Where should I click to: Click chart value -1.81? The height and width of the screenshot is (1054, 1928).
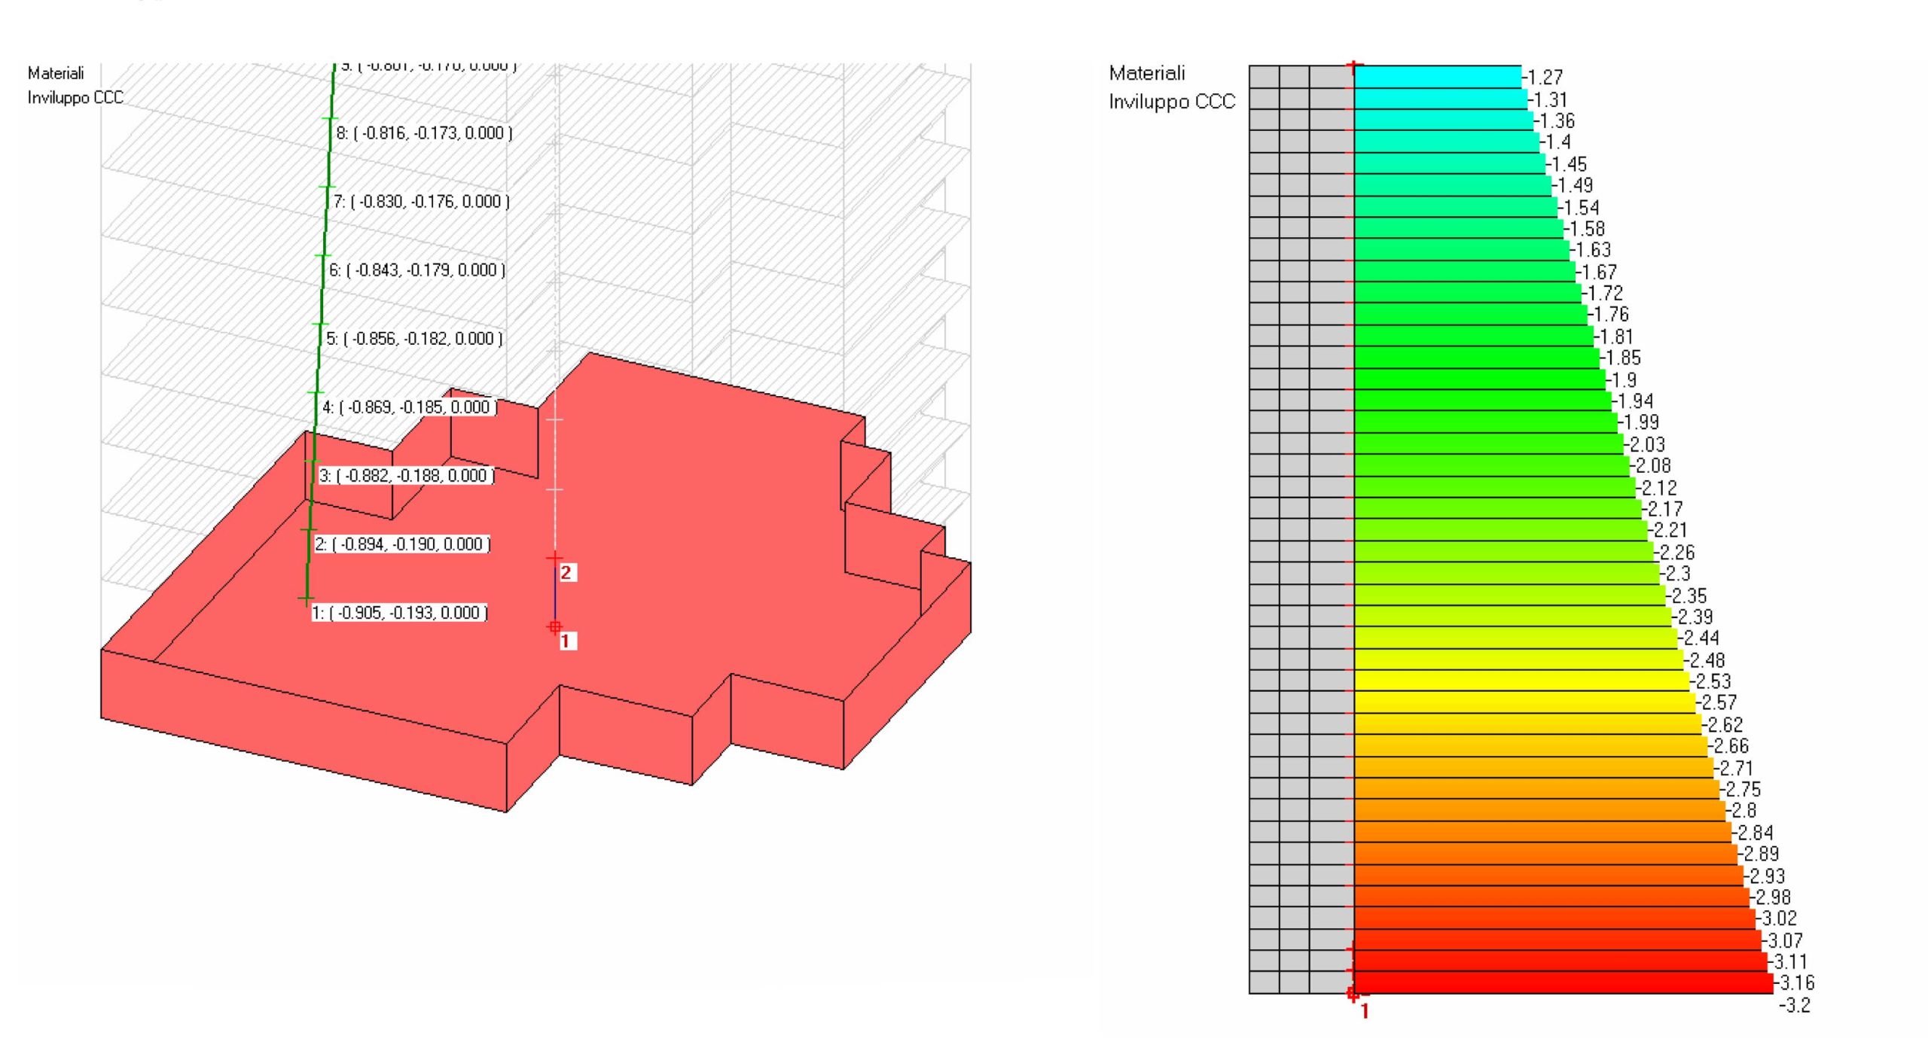point(1614,337)
